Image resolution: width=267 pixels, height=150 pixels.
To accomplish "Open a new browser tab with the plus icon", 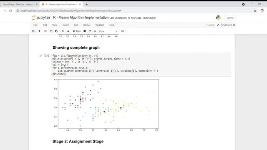I will [x=87, y=4].
